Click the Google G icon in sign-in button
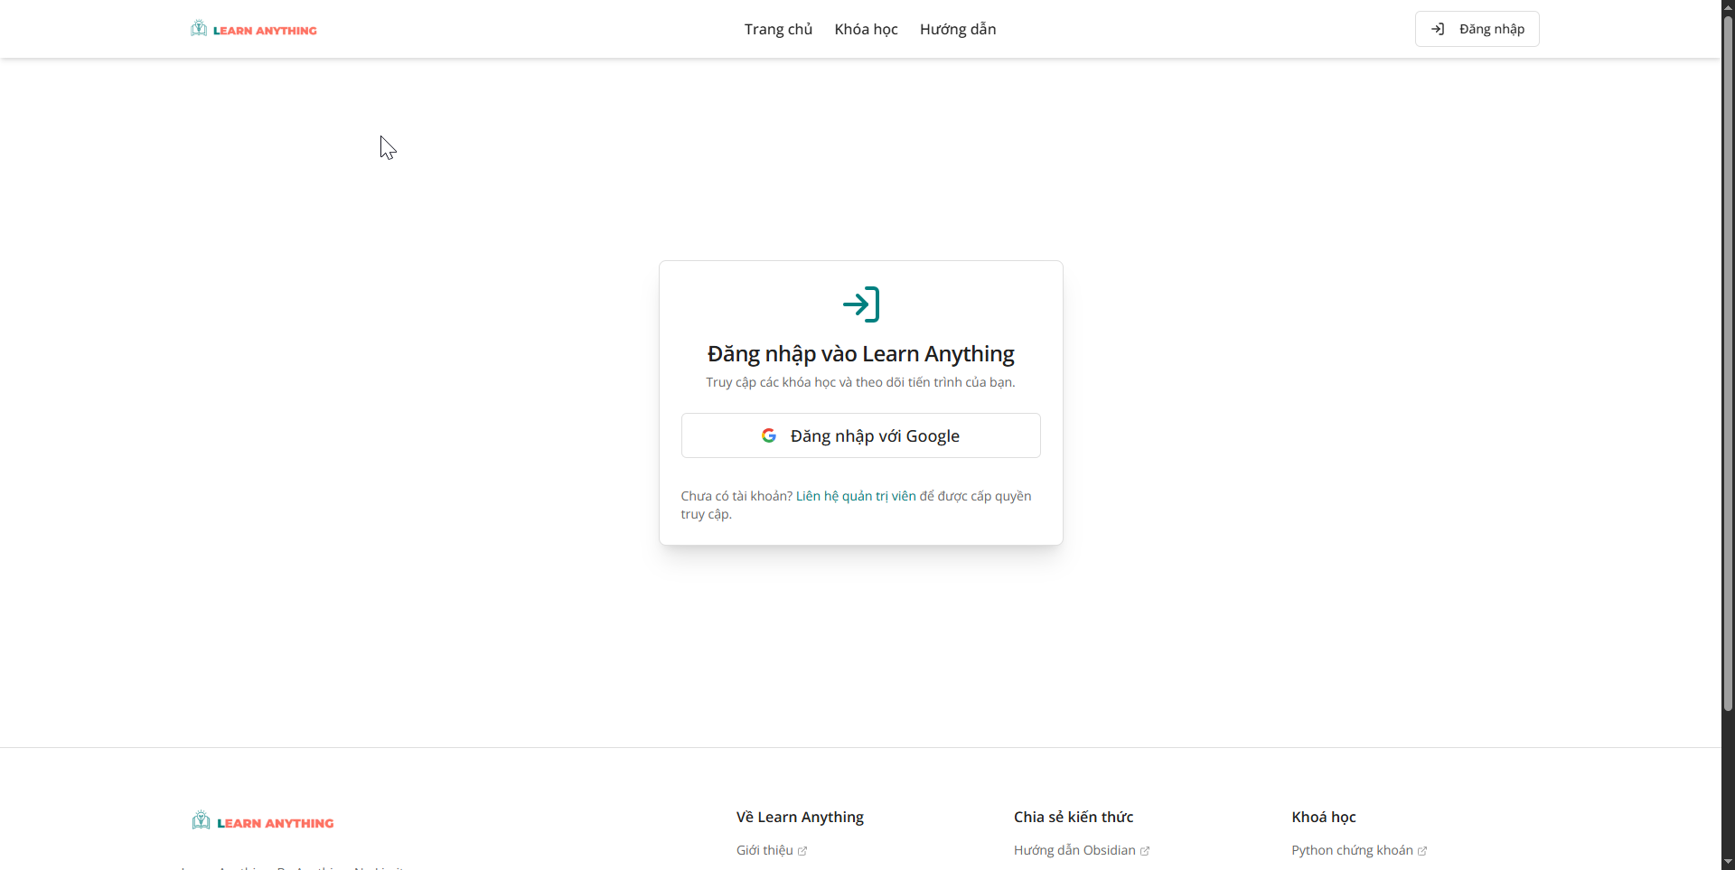This screenshot has width=1735, height=870. point(770,435)
